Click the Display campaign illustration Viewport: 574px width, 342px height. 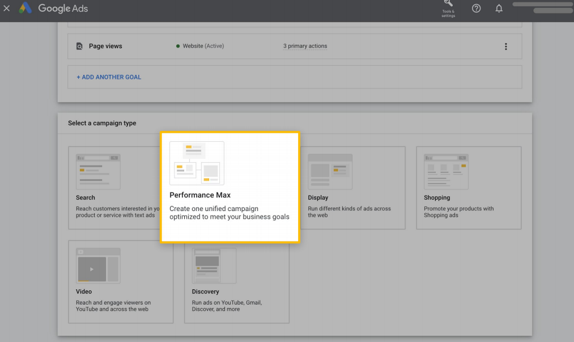pos(330,171)
